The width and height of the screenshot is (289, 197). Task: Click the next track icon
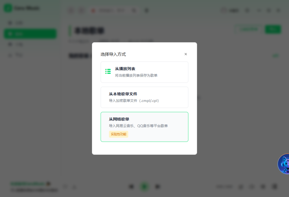[x=158, y=187]
